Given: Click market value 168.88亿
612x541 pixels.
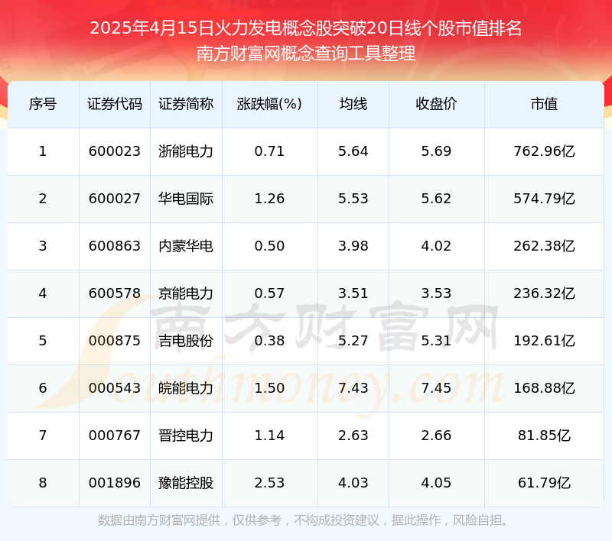Looking at the screenshot, I should point(544,388).
